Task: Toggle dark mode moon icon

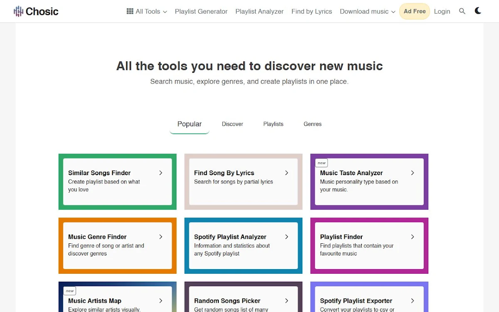Action: 478,11
